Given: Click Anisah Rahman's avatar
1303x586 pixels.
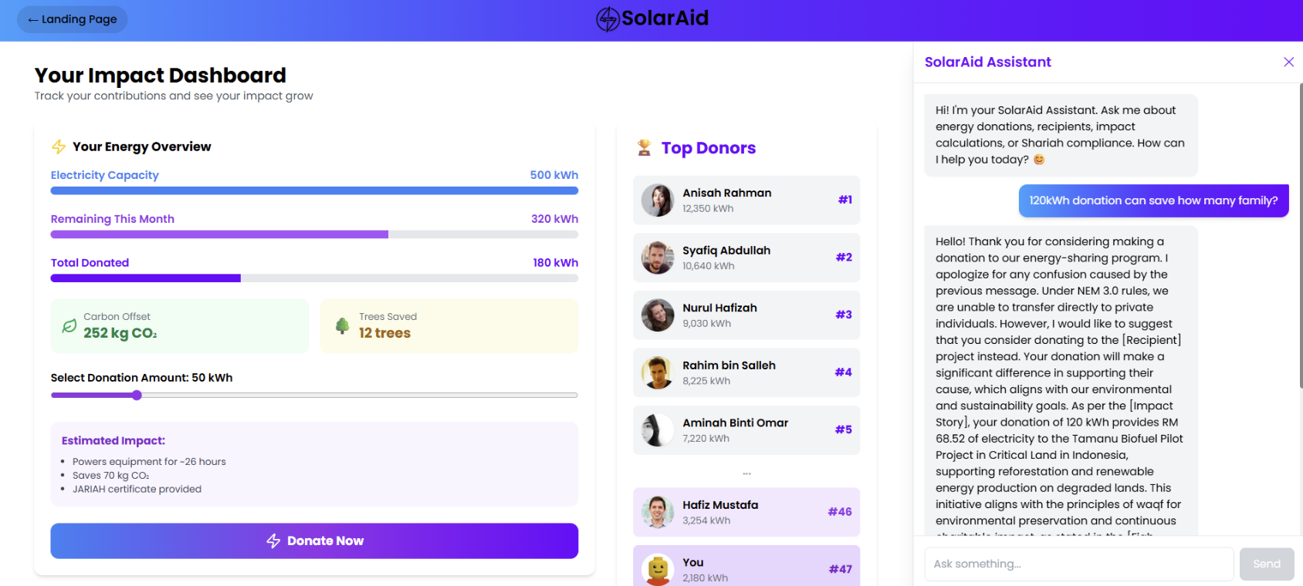Looking at the screenshot, I should coord(658,200).
